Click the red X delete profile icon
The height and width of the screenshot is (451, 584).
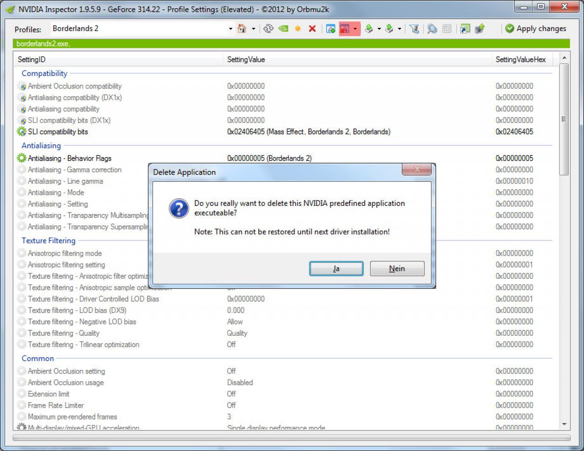[313, 29]
